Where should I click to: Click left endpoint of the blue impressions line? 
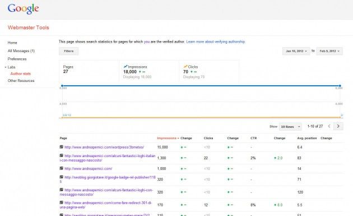tap(62, 86)
